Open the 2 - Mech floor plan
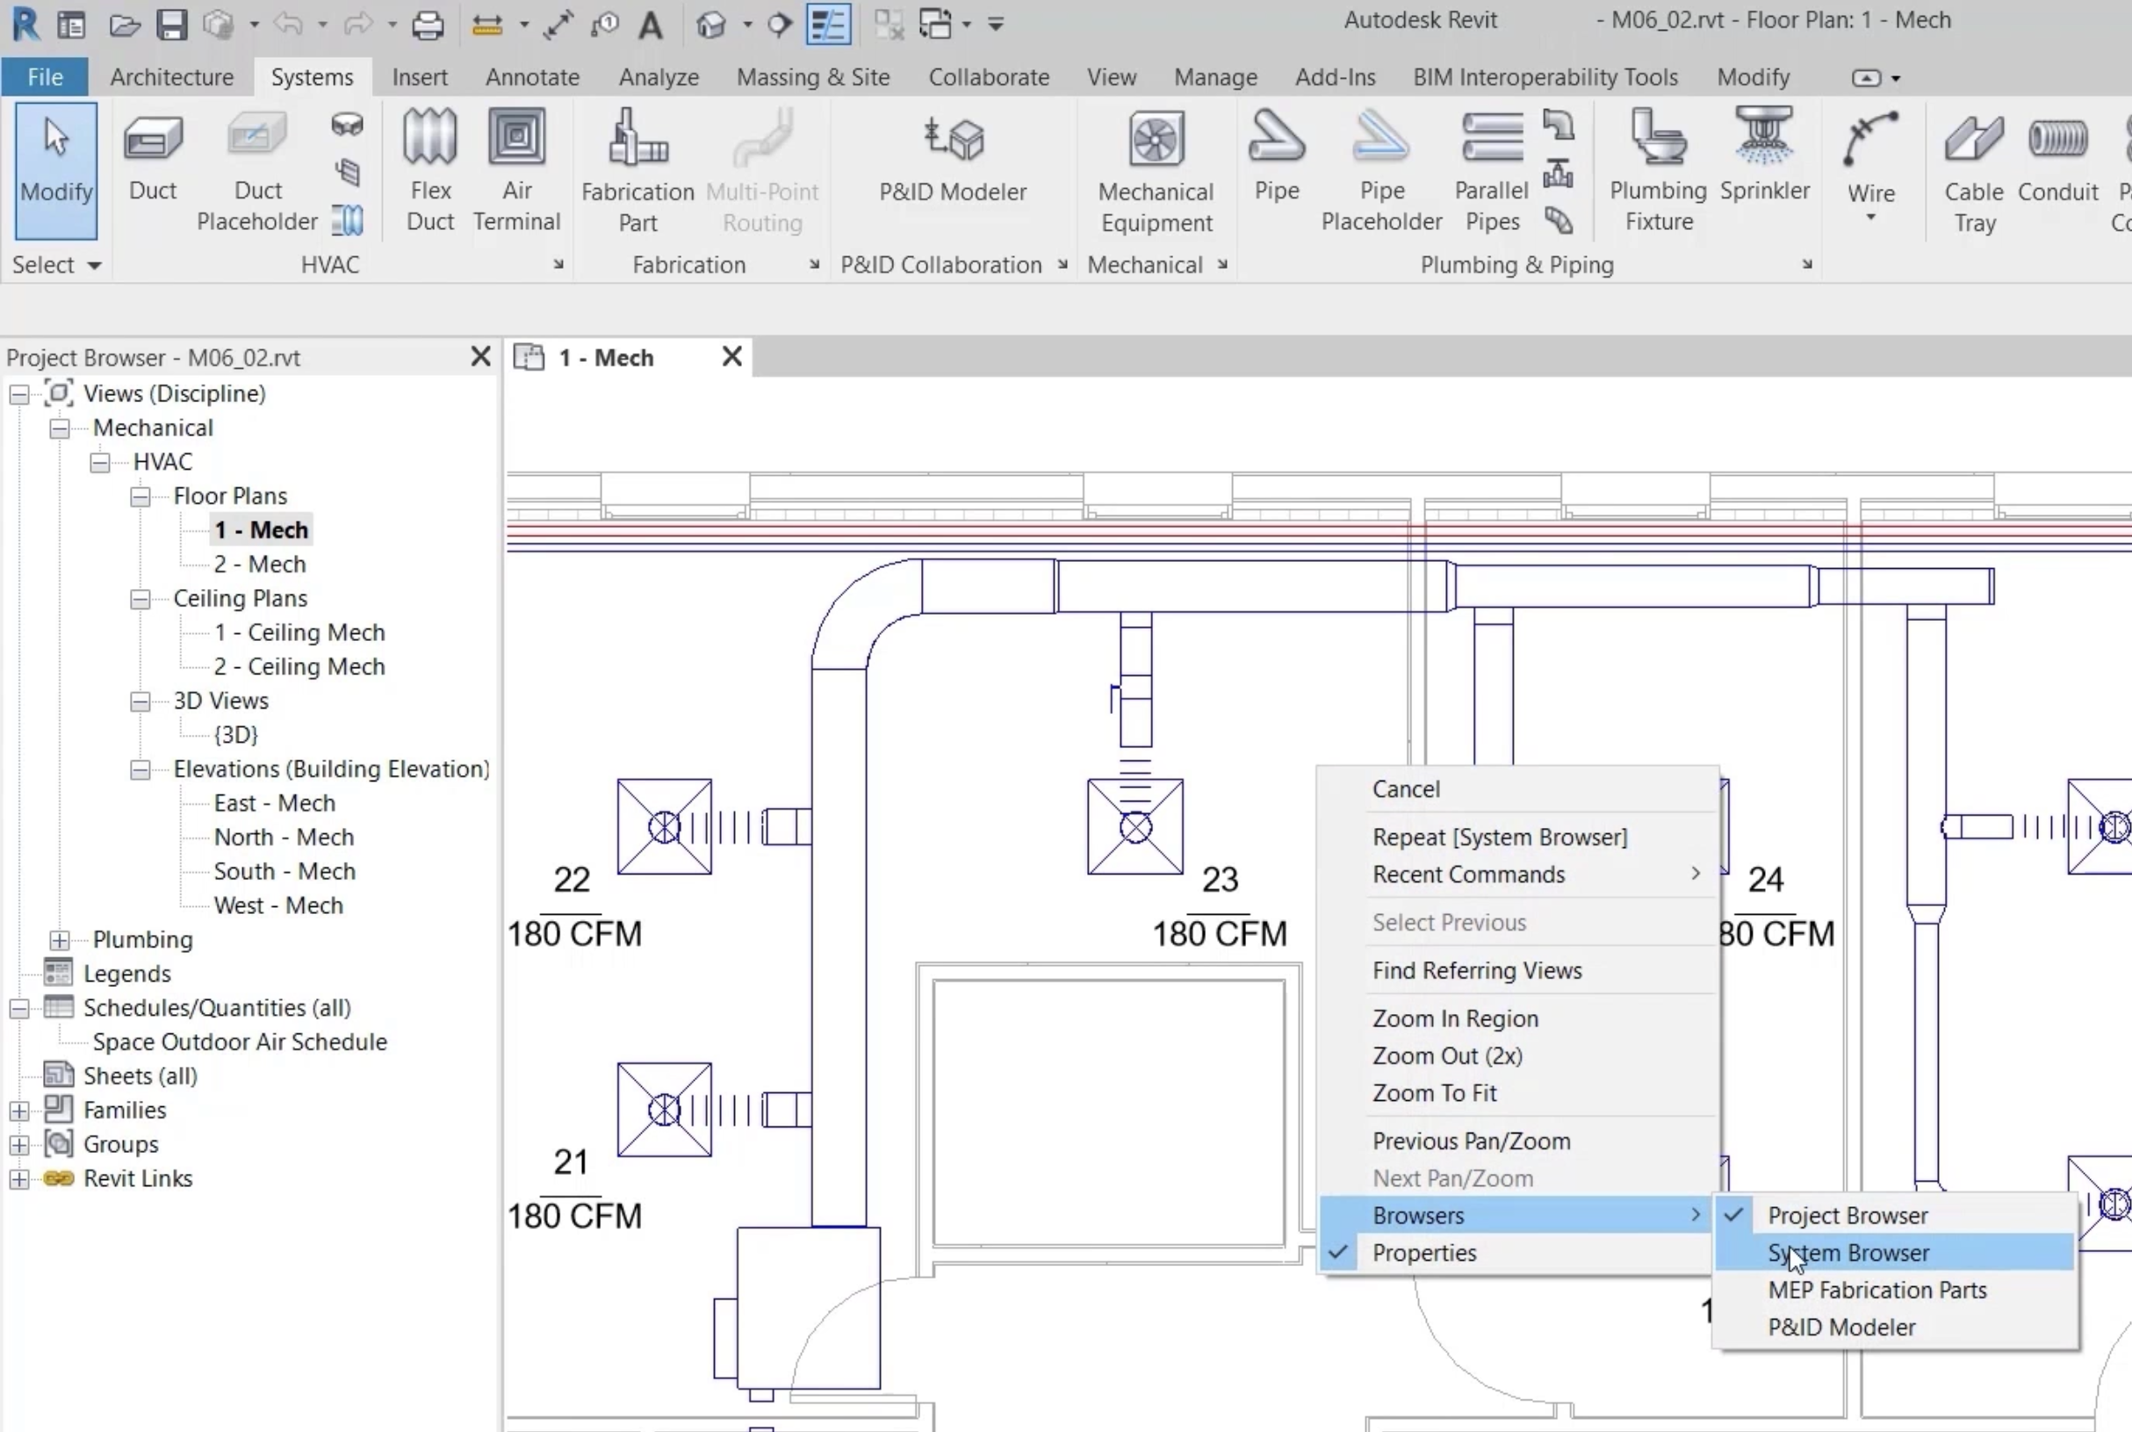Image resolution: width=2132 pixels, height=1432 pixels. (x=259, y=565)
